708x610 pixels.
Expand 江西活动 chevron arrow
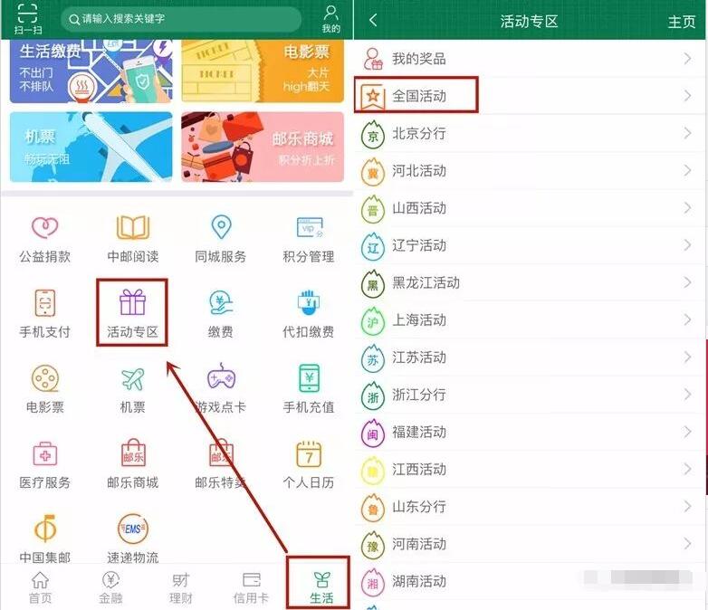click(687, 469)
